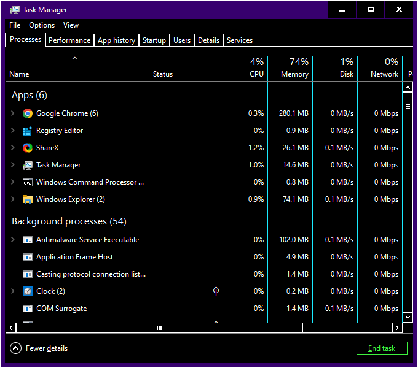Screen dimensions: 418x368
Task: Expand the Antimalware Service Executable row
Action: tap(12, 240)
